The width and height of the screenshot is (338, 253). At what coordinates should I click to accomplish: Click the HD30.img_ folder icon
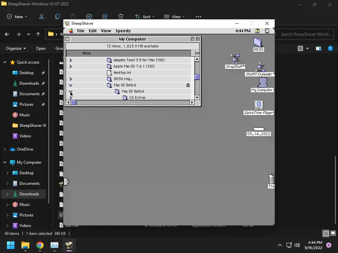coord(109,79)
